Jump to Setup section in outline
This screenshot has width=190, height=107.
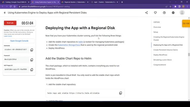click(x=156, y=32)
